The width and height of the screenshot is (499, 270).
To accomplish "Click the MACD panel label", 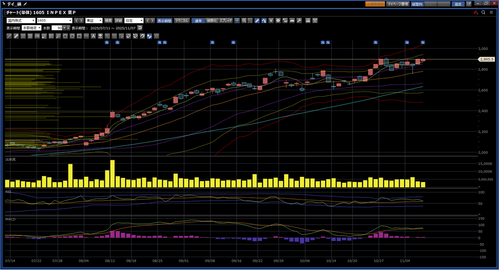I will pyautogui.click(x=10, y=218).
